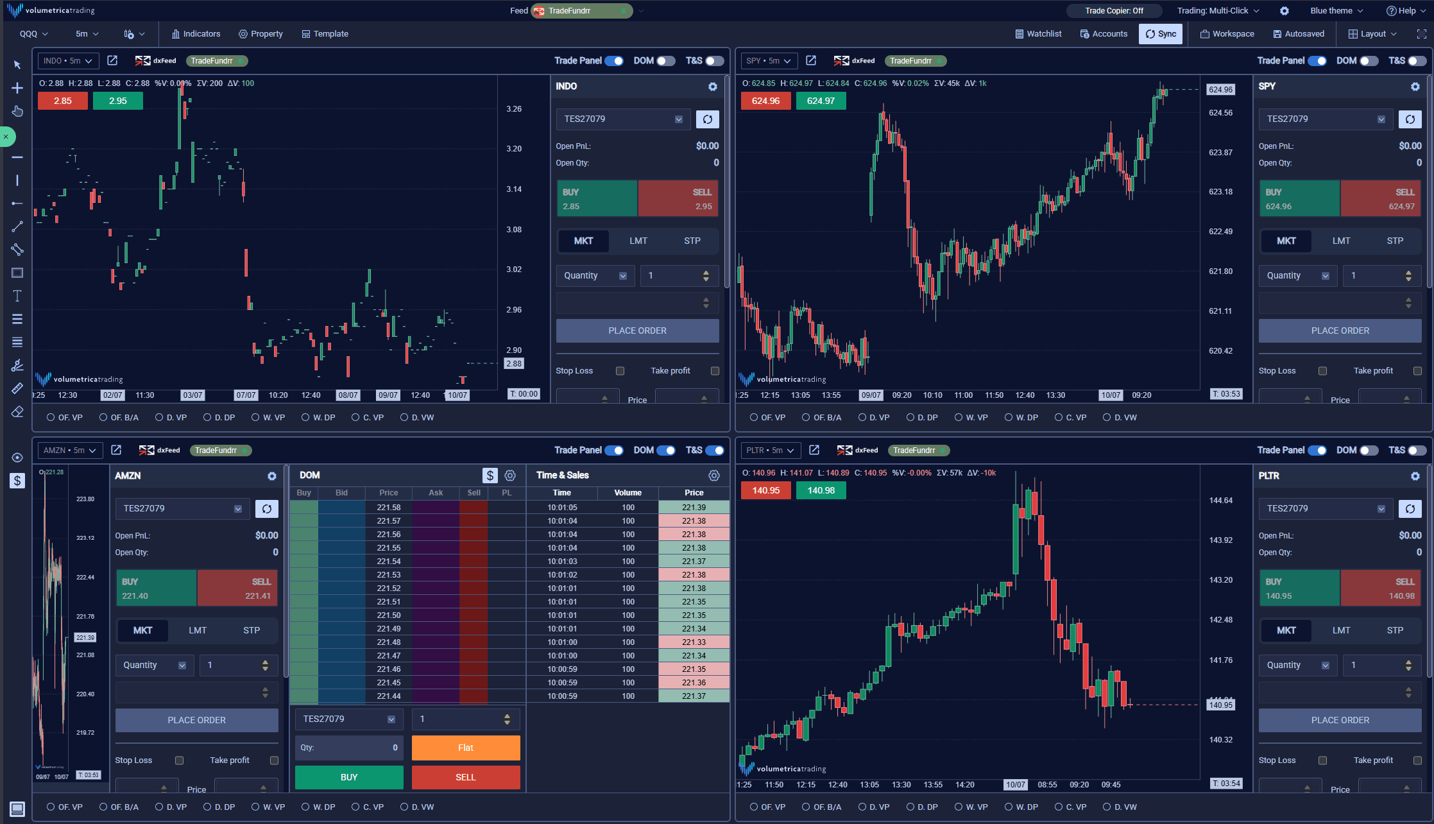Click the orange Flat button in DOM
The width and height of the screenshot is (1434, 824).
point(465,748)
